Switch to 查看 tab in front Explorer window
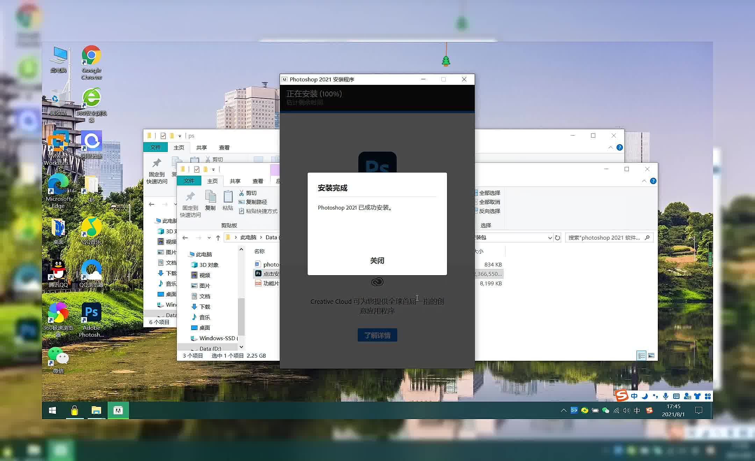 [x=258, y=181]
